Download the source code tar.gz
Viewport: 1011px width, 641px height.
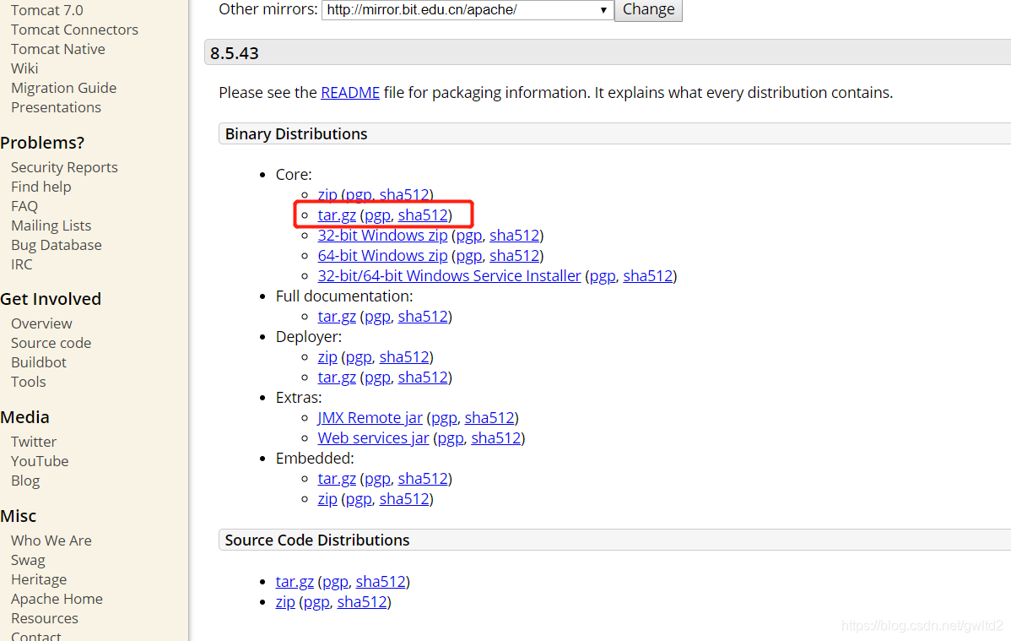(295, 582)
